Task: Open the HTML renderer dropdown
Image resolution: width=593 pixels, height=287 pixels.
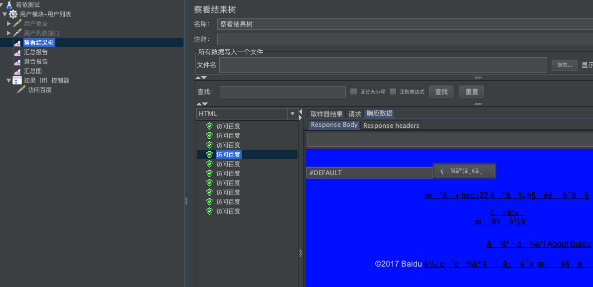Action: pos(293,114)
